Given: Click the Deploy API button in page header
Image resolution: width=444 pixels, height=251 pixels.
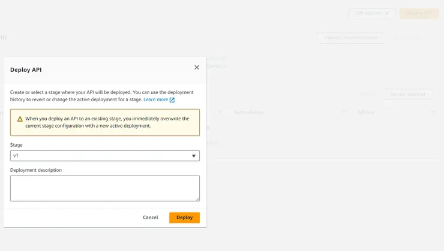Looking at the screenshot, I should (419, 13).
